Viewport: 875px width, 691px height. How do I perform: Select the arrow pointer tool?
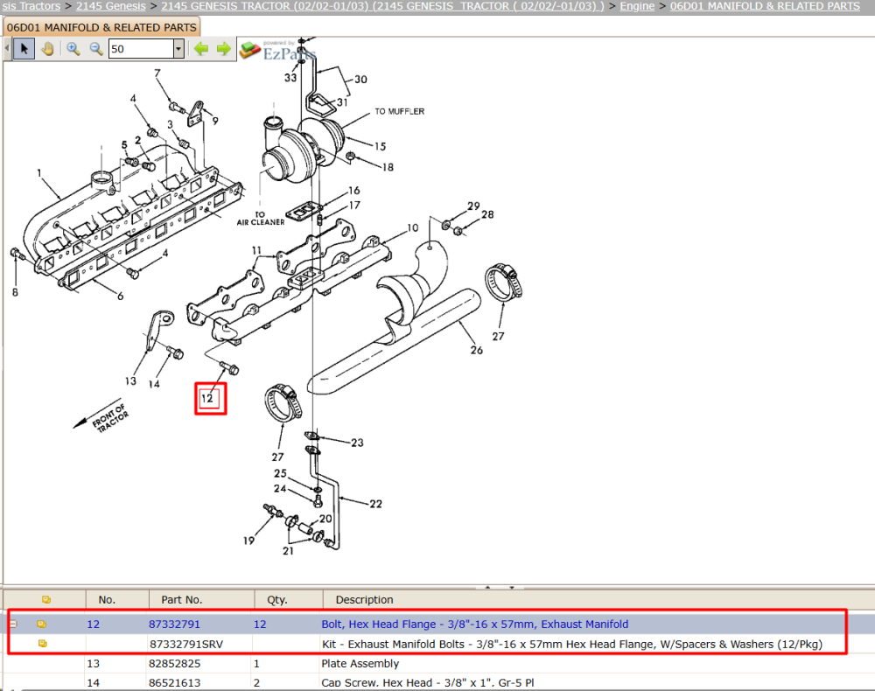coord(24,49)
